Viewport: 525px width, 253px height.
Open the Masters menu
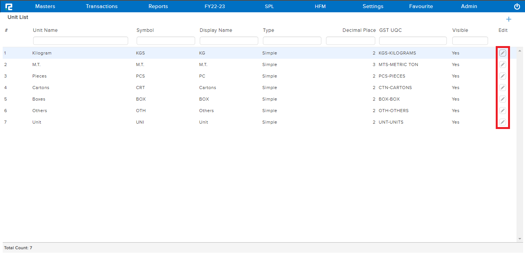pos(45,7)
